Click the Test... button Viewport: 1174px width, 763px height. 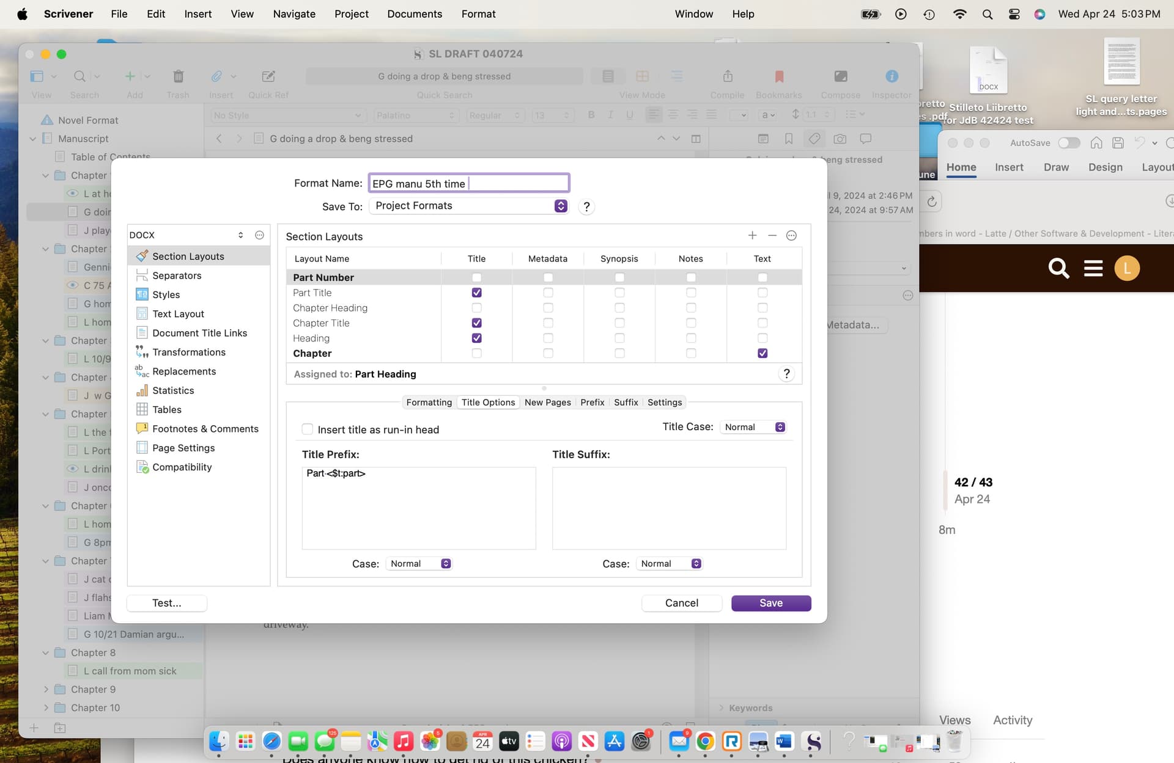[166, 603]
